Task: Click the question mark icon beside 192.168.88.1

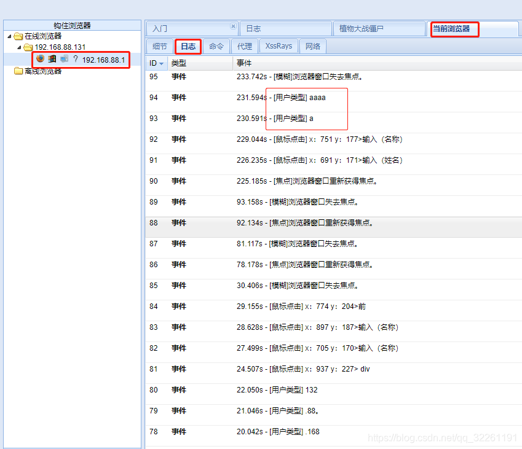Action: point(76,59)
